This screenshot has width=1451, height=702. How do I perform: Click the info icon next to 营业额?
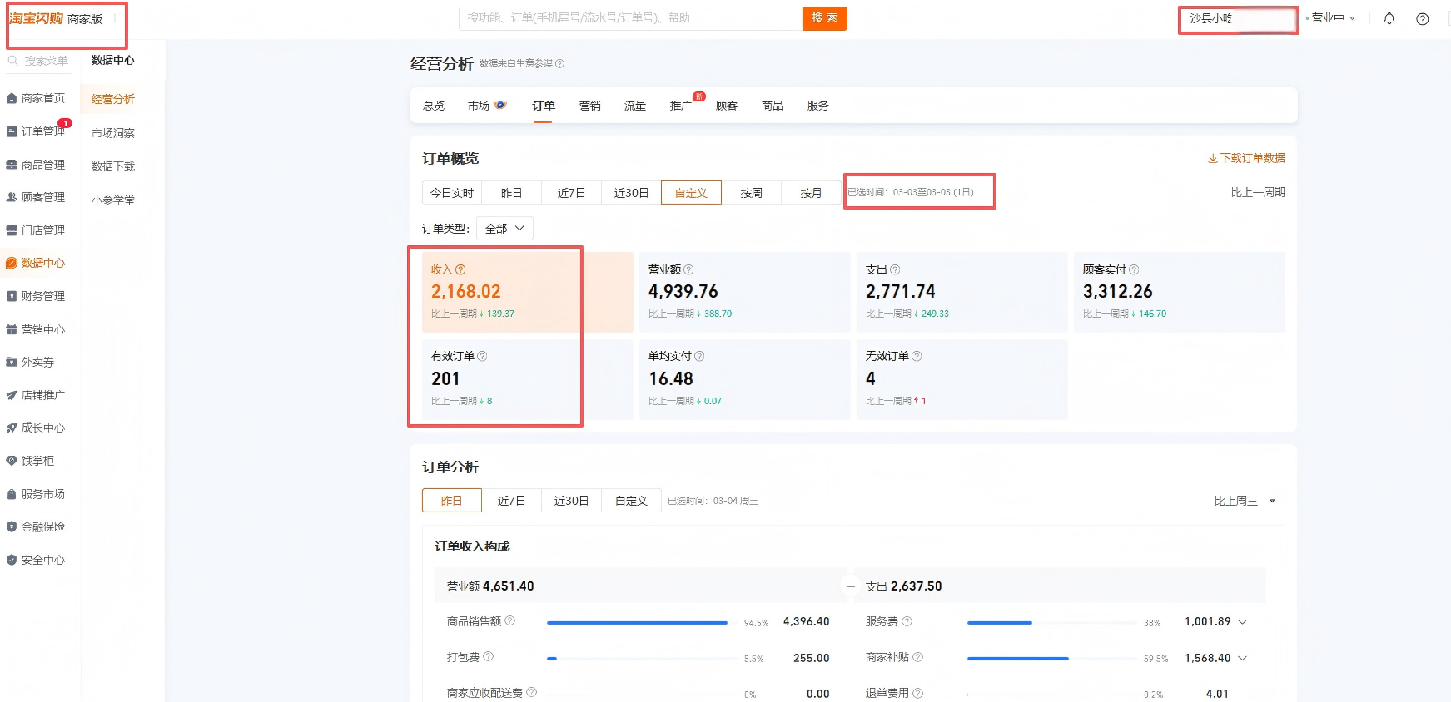[688, 269]
